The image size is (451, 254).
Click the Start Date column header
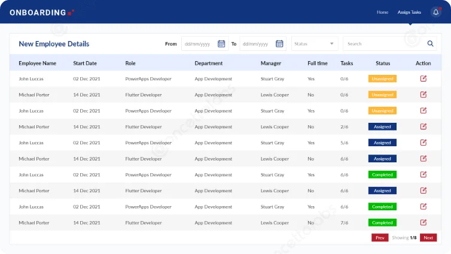[x=85, y=63]
